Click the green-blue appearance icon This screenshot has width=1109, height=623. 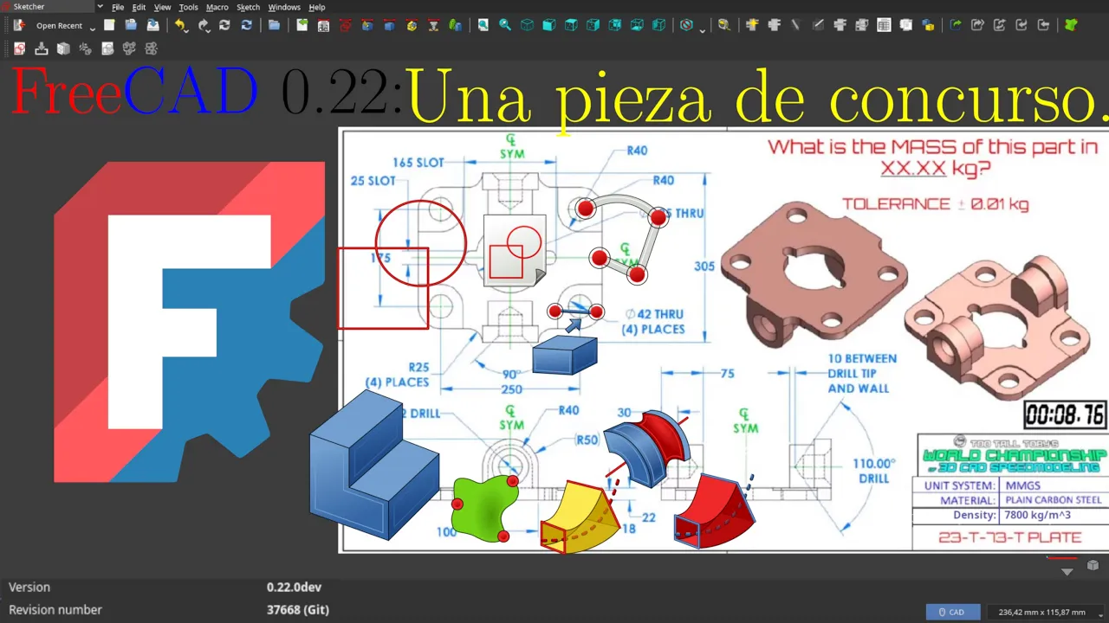(x=456, y=26)
